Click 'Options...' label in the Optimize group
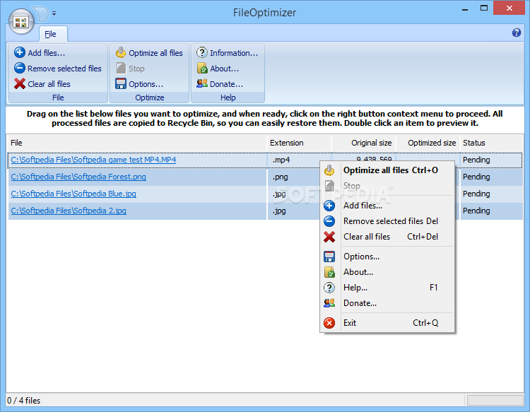This screenshot has width=530, height=412. pos(146,84)
